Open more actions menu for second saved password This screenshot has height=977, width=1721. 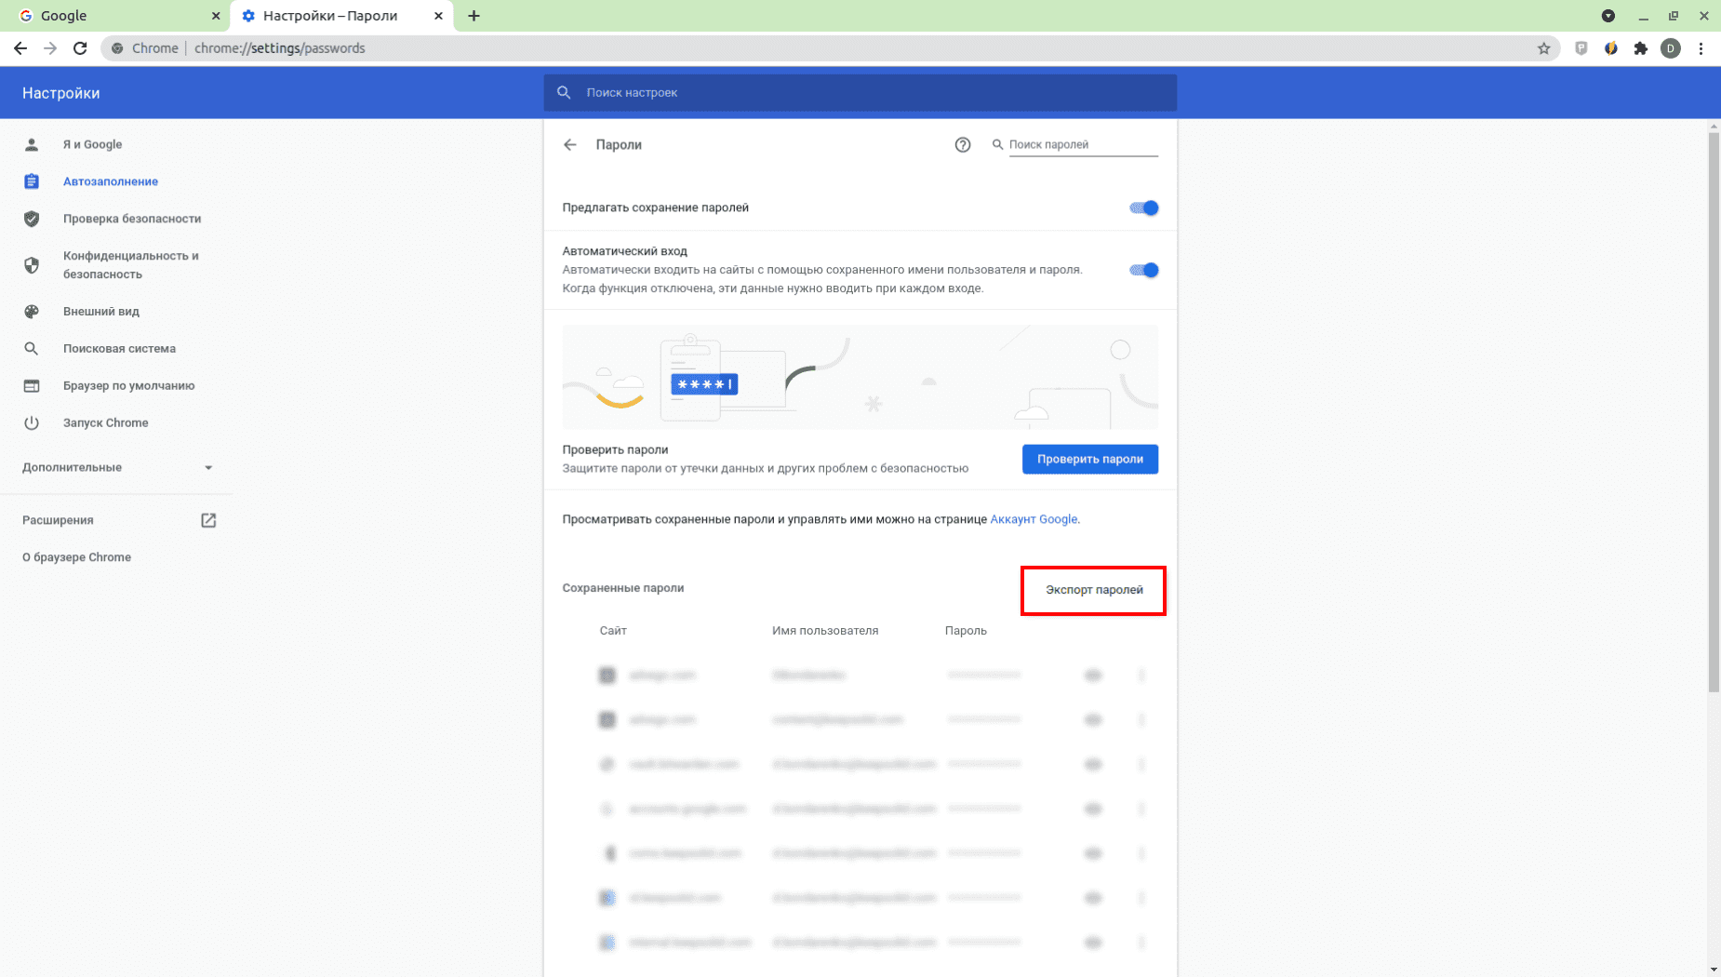pos(1141,720)
